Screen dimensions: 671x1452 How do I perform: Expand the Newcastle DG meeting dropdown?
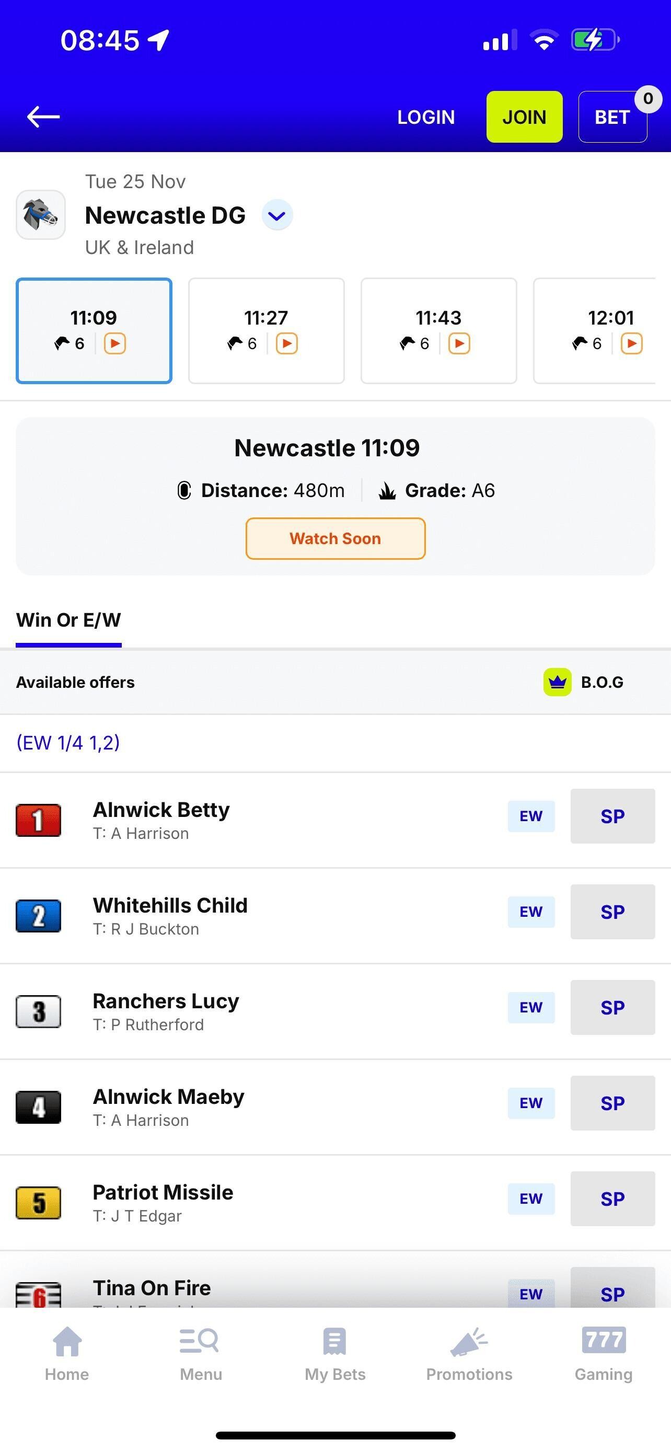coord(277,215)
